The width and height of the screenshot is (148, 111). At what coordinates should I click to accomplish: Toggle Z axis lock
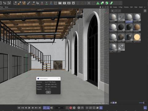click(51, 3)
